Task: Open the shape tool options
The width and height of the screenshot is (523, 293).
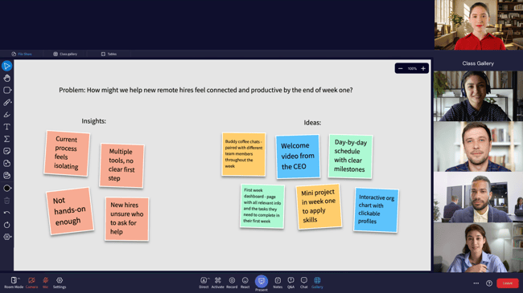Action: [x=7, y=90]
